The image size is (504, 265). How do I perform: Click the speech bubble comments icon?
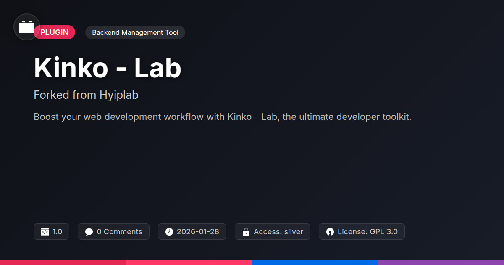click(89, 232)
